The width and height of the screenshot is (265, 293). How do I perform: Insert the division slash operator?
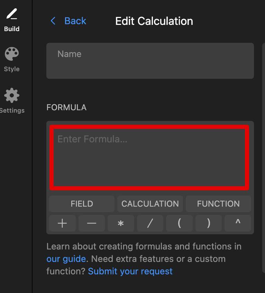tap(150, 223)
